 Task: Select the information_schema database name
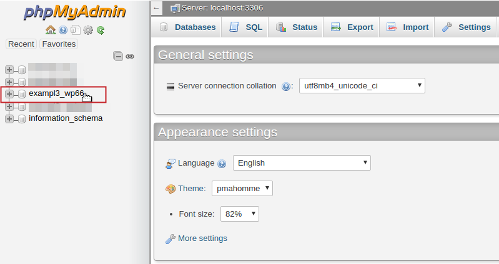[66, 118]
